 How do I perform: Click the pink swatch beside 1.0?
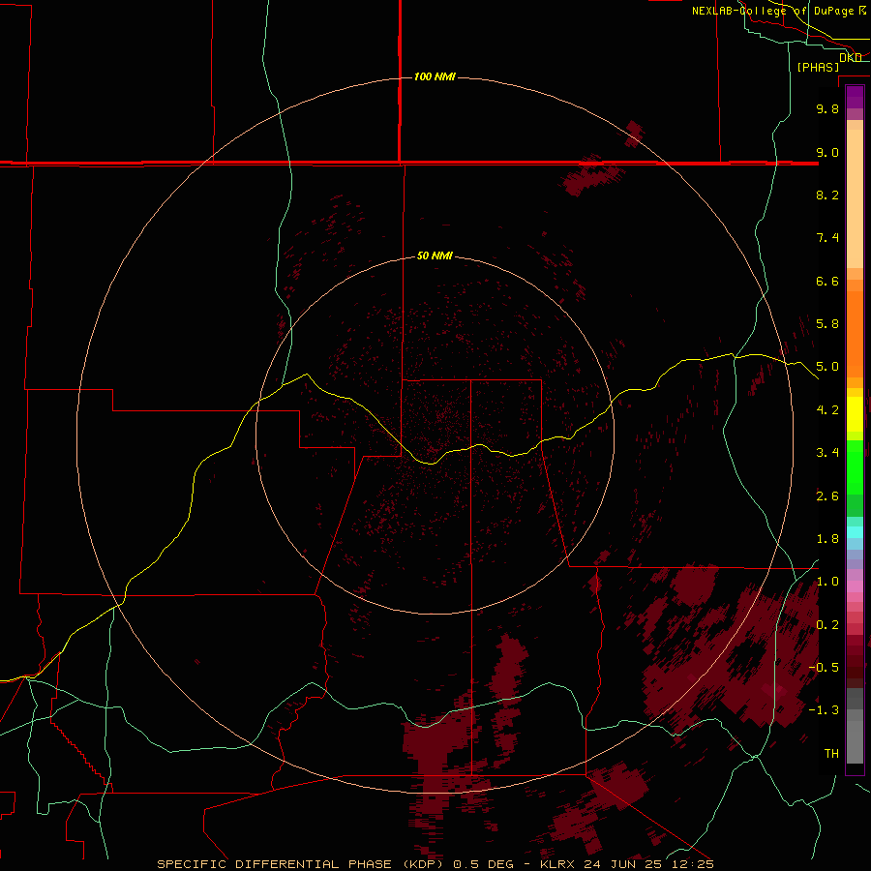tap(855, 586)
